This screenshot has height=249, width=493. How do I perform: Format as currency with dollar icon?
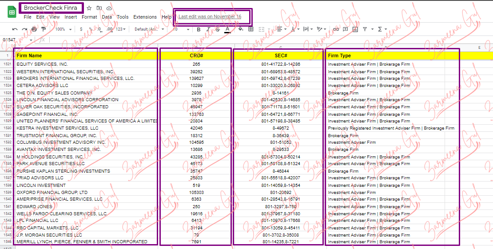81,29
